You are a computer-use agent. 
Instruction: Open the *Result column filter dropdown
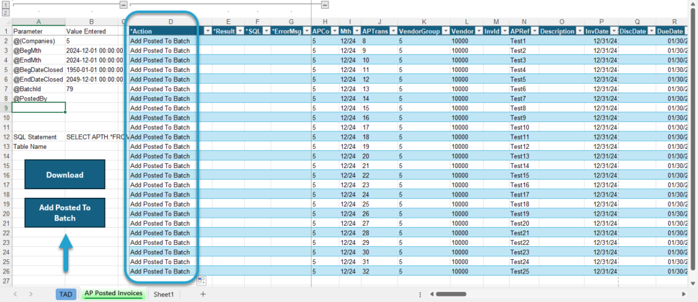pos(240,31)
